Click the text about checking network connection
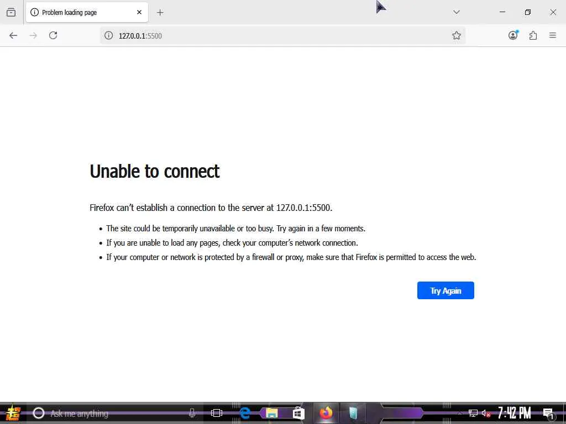This screenshot has height=424, width=566. pyautogui.click(x=232, y=243)
